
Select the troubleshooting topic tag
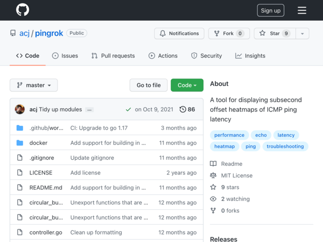point(285,146)
